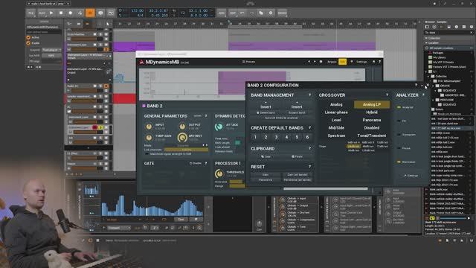Open the inspector dropdown under Enable
This screenshot has height=268, width=476.
(51, 50)
